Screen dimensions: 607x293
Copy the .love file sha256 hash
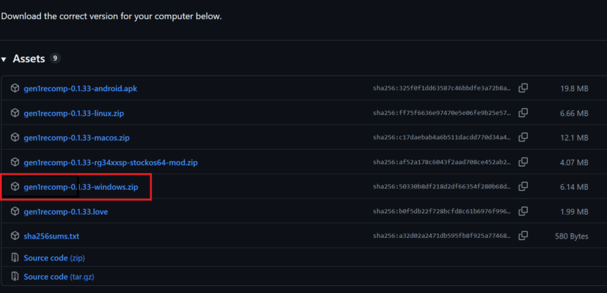(x=523, y=212)
